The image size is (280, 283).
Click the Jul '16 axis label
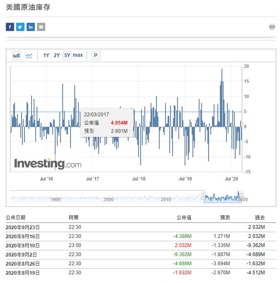click(x=46, y=179)
